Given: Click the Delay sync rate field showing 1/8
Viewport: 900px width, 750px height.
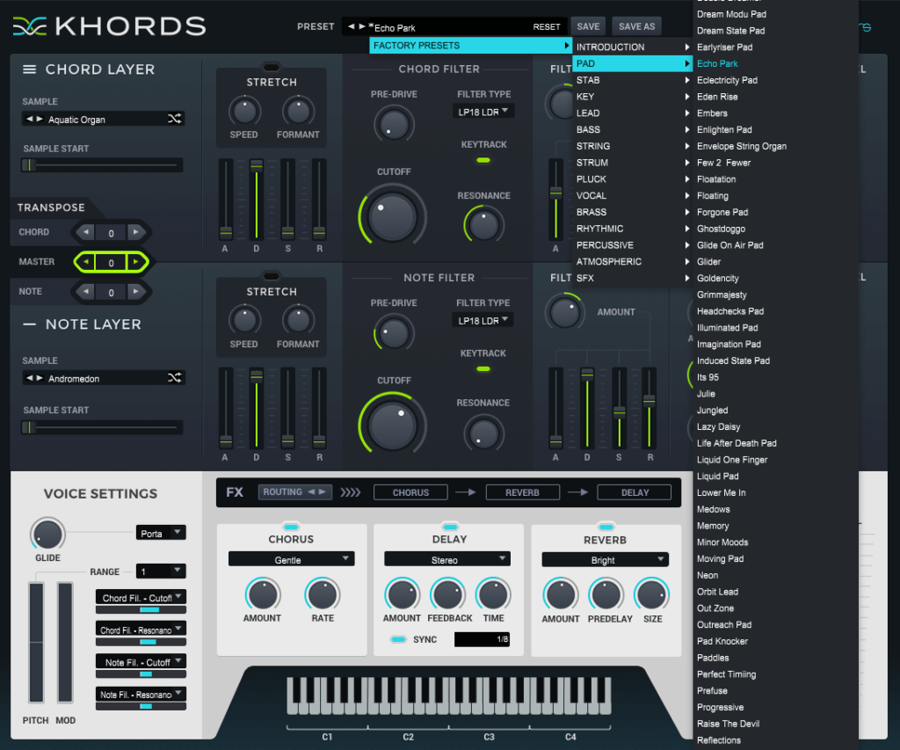Looking at the screenshot, I should 482,639.
